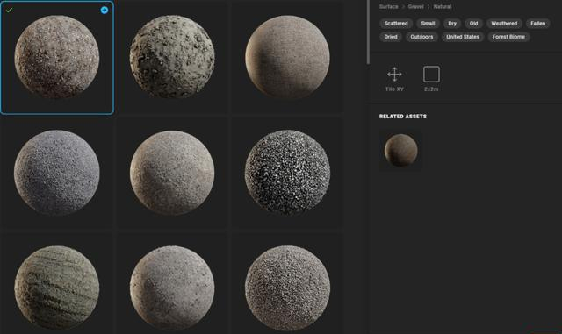
Task: Pick the black and white pebble sphere
Action: coord(287,173)
